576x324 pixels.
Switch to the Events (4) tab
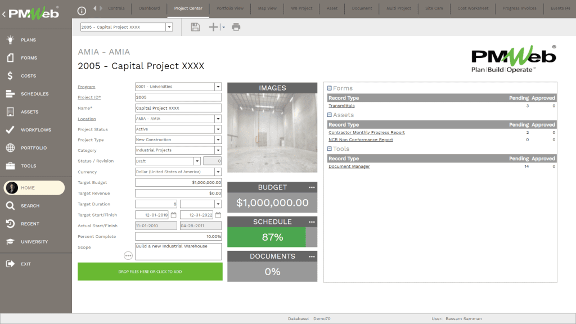coord(560,8)
